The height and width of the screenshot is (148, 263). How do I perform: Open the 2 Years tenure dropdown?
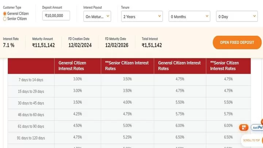[142, 16]
